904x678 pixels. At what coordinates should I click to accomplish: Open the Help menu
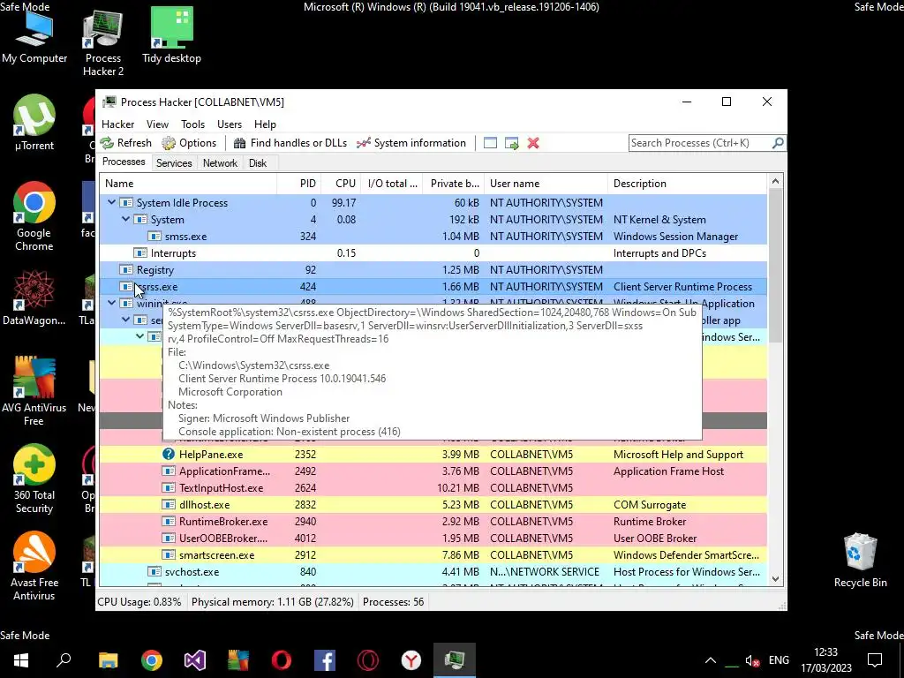pyautogui.click(x=265, y=124)
